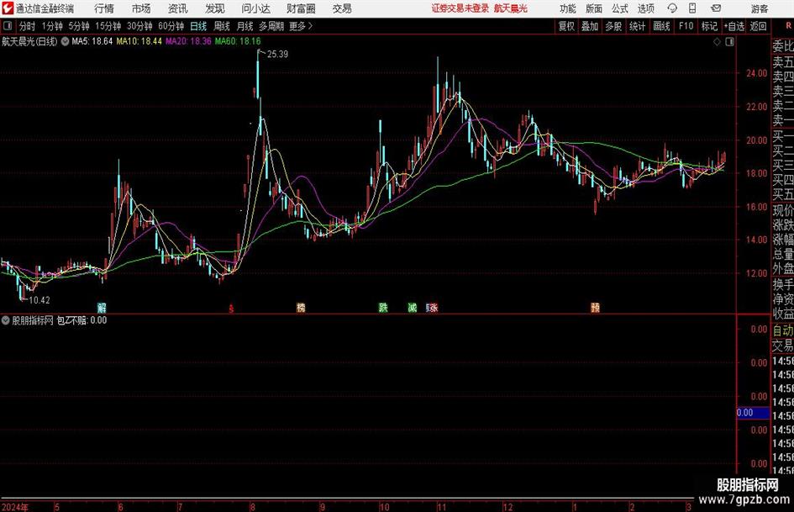Open the 财富圈 menu
The image size is (794, 512).
tap(301, 8)
